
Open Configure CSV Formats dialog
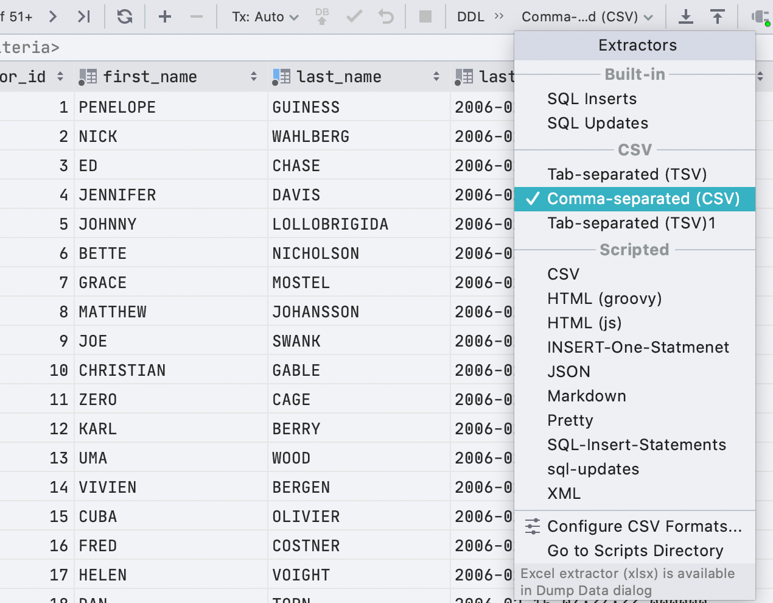point(635,526)
